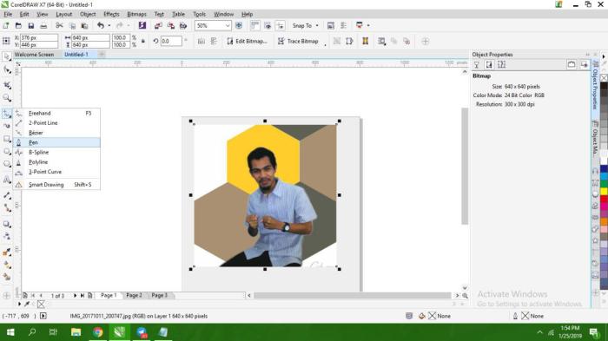Open the zoom level 50% dropdown
The height and width of the screenshot is (341, 608).
(228, 25)
